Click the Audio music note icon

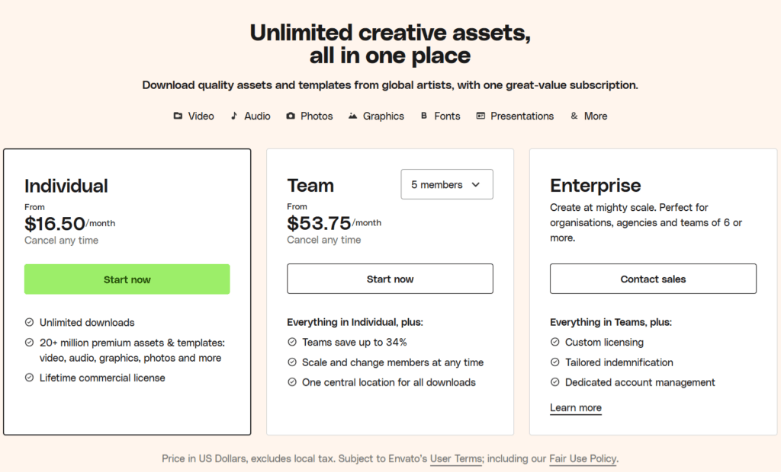(233, 116)
